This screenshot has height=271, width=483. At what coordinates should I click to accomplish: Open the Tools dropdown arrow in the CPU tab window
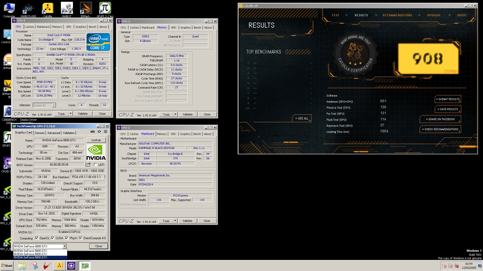[71, 114]
